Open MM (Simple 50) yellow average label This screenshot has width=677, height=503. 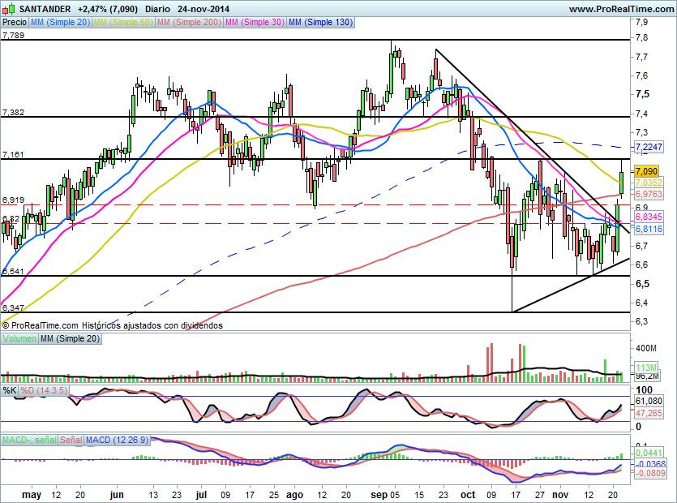point(123,22)
